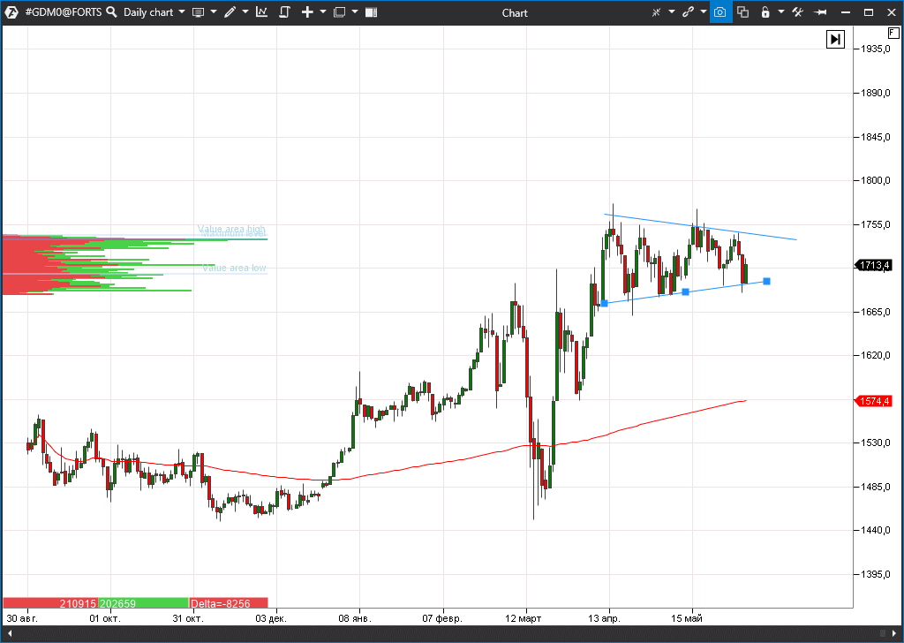Click the wrench and hammer settings icon
Image resolution: width=904 pixels, height=643 pixels.
click(797, 12)
